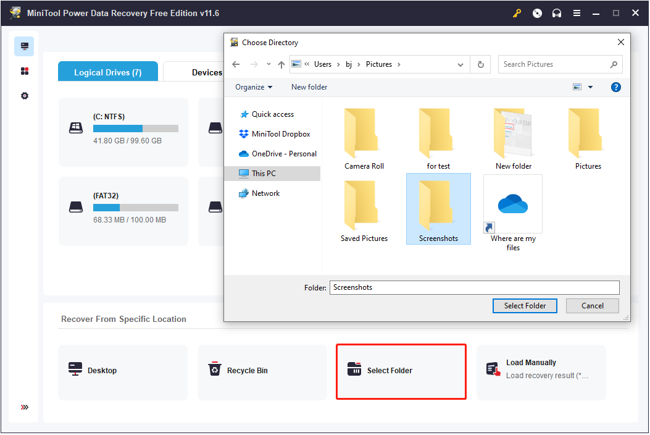
Task: Click Pictures in the address breadcrumb
Action: click(378, 64)
